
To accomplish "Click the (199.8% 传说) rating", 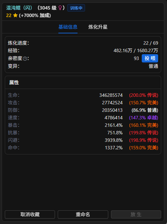I will click(143, 133).
